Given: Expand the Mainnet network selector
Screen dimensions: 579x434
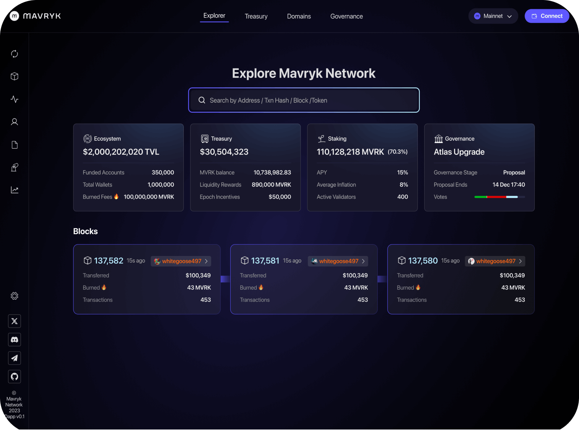Looking at the screenshot, I should click(x=493, y=16).
